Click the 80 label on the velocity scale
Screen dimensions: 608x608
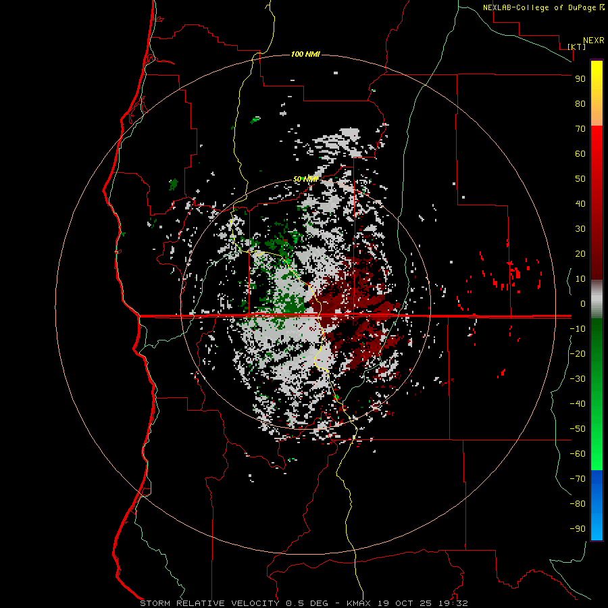[580, 103]
